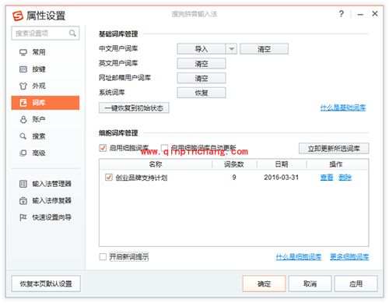This screenshot has width=389, height=303.
Task: Open the 更多细胞词库 link
Action: (349, 257)
